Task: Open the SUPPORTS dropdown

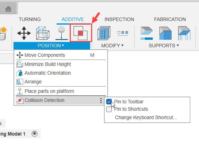Action: tap(164, 46)
